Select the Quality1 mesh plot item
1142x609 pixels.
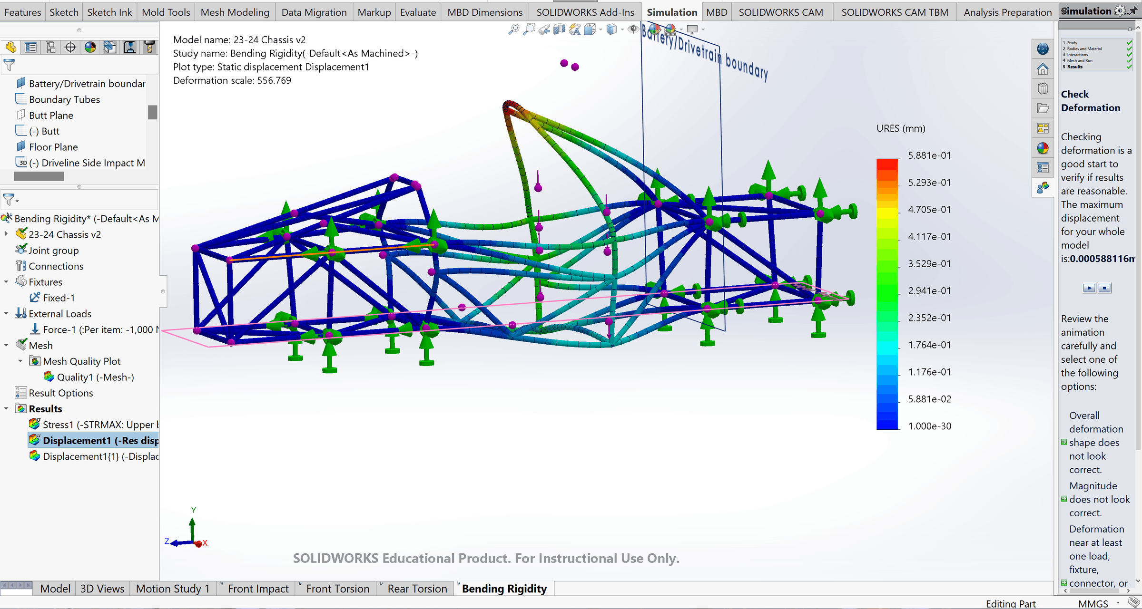(x=89, y=377)
